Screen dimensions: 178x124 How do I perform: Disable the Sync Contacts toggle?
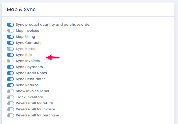10,43
